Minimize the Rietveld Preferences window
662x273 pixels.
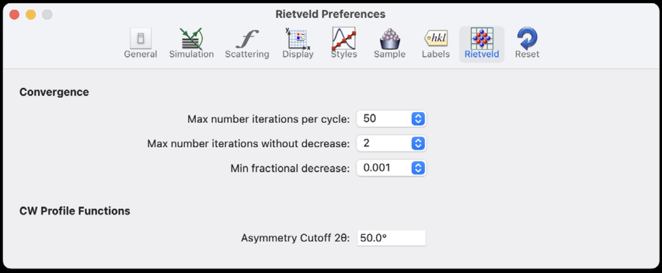pyautogui.click(x=30, y=14)
